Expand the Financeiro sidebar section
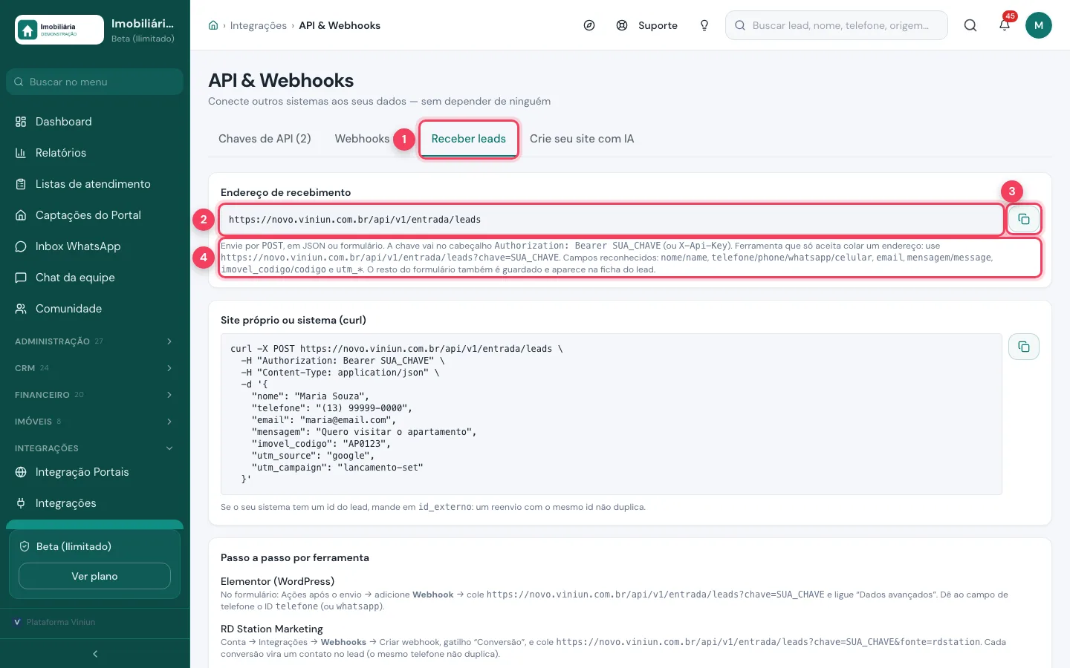The image size is (1070, 668). (x=94, y=395)
